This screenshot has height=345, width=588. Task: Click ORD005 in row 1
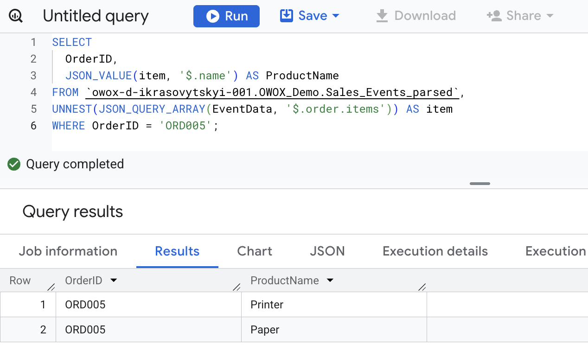click(85, 305)
